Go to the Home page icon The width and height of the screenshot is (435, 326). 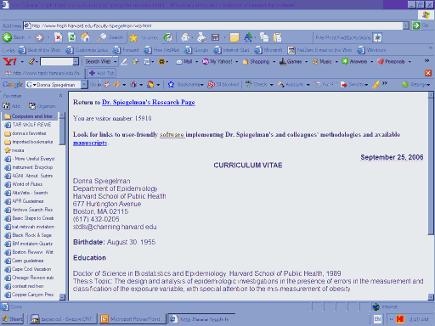coord(85,37)
